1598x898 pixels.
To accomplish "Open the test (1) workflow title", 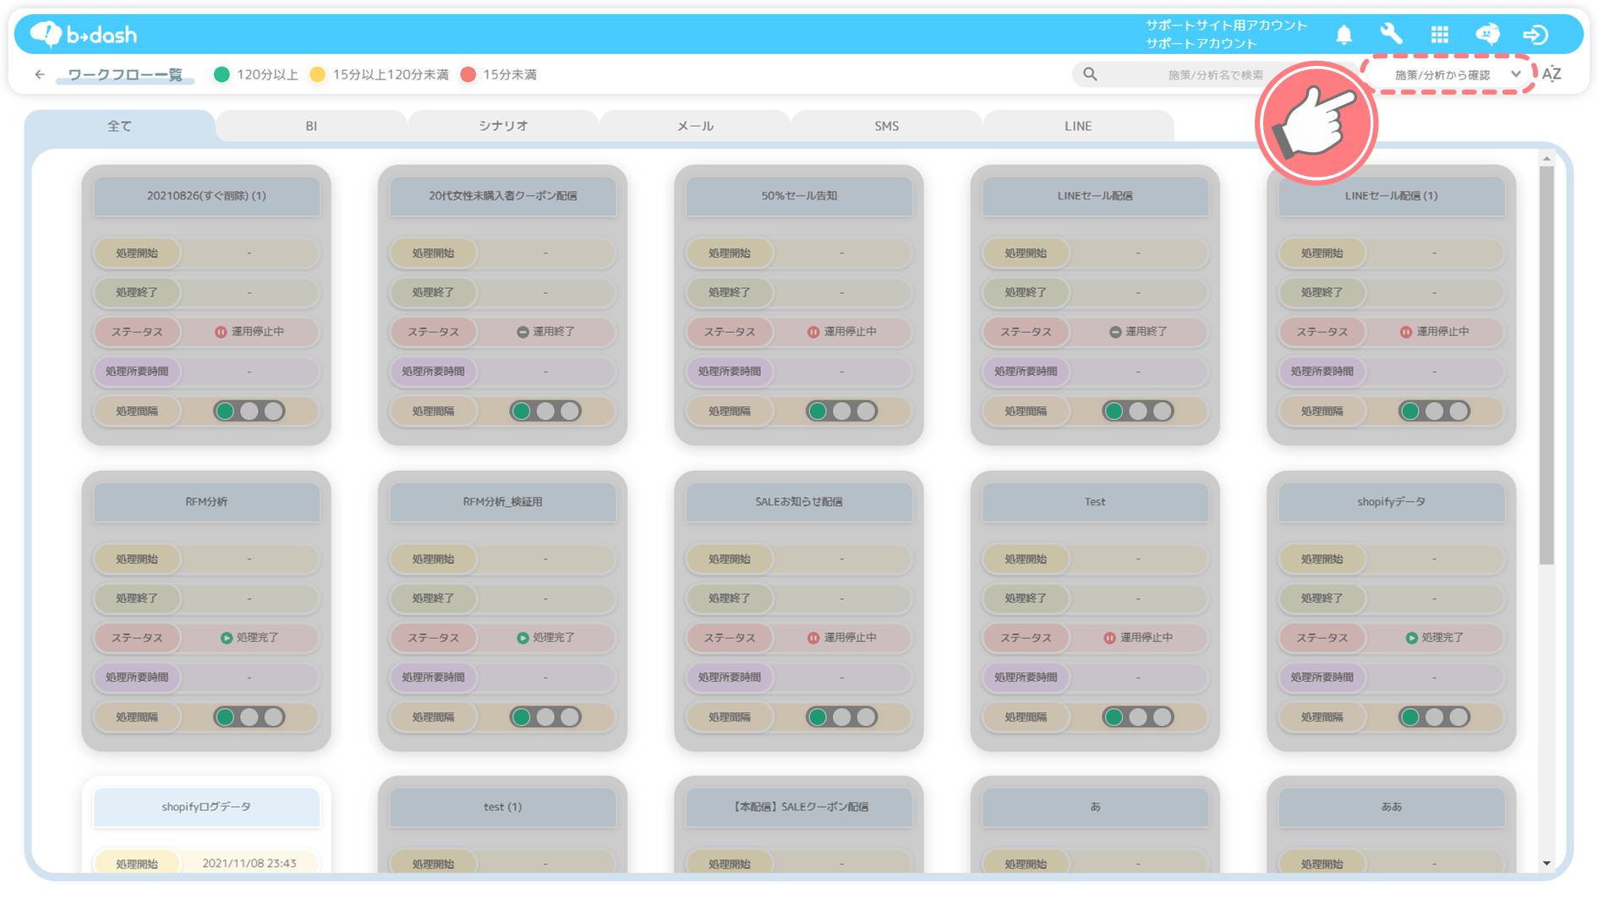I will [503, 808].
